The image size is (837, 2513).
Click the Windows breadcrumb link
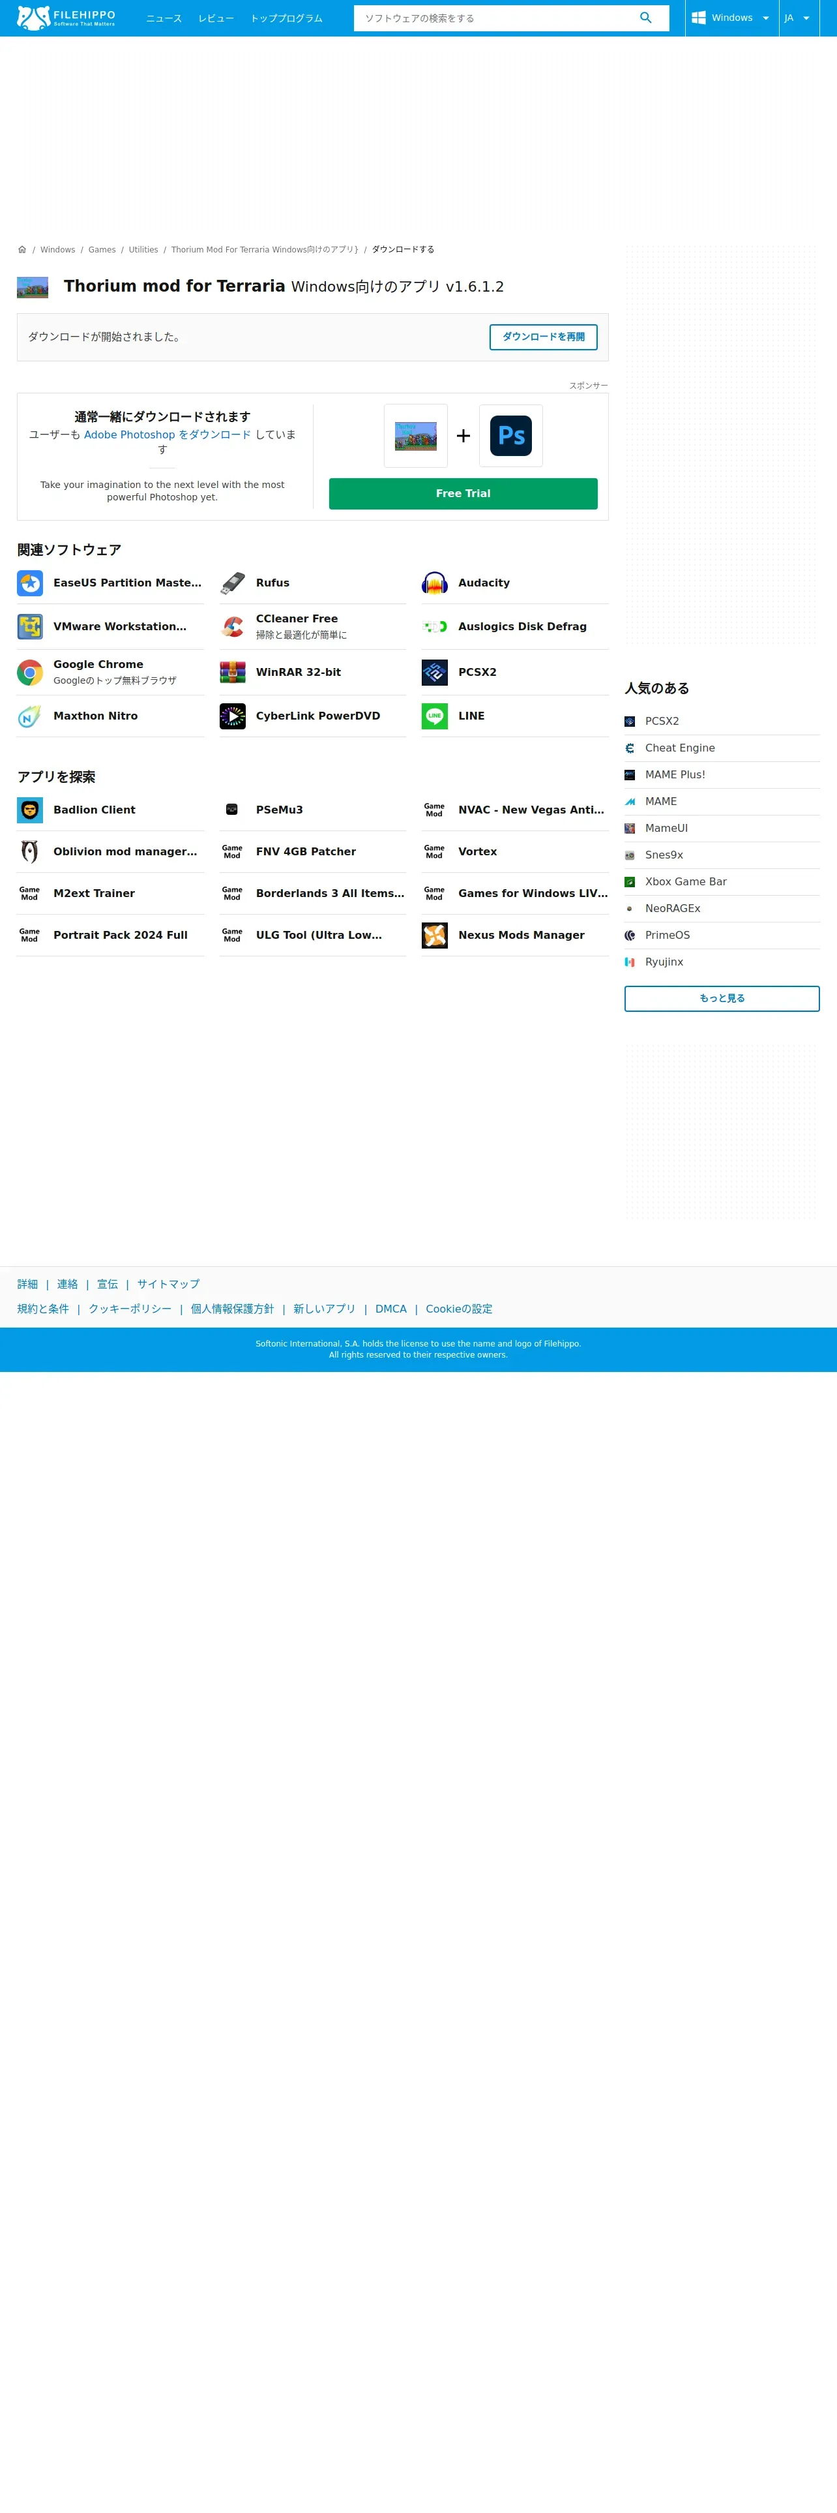coord(57,250)
